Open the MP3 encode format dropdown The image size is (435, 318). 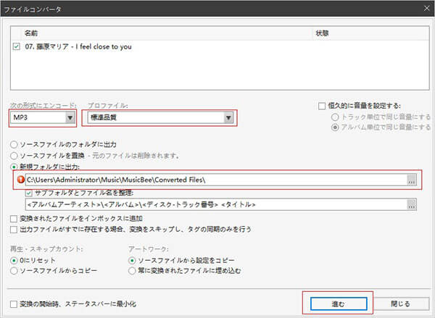(43, 117)
